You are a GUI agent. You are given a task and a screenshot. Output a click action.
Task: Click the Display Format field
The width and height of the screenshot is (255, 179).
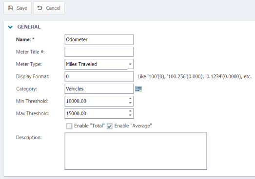99,76
